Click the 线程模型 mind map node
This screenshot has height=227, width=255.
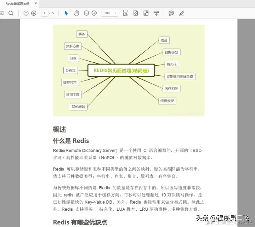click(167, 101)
